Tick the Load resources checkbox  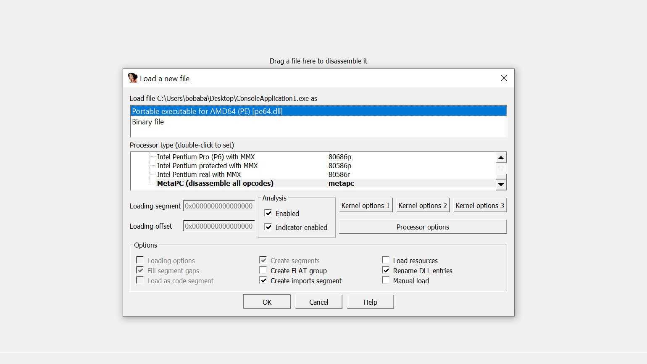point(386,260)
